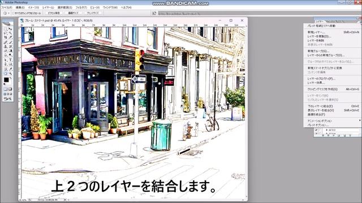Open the 編集 menu
Image resolution: width=362 pixels, height=203 pixels.
[20, 7]
